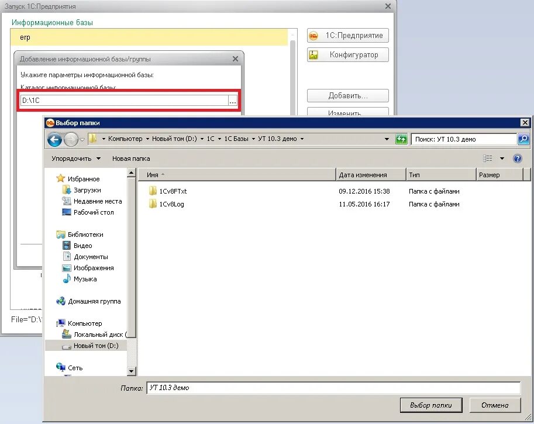
Task: Click the search magnifier icon
Action: click(523, 139)
